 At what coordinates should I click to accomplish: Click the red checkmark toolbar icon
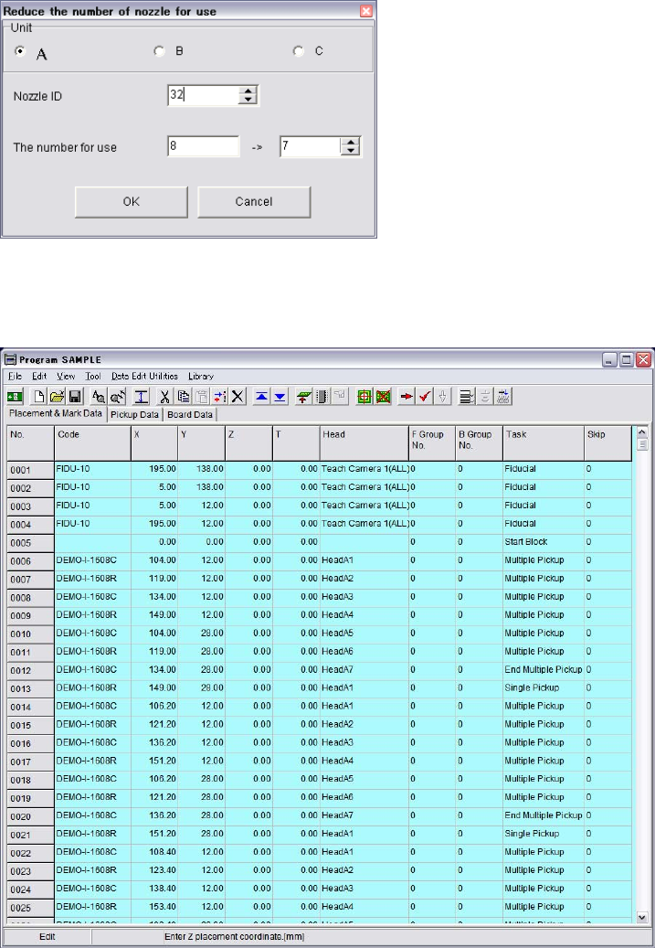pyautogui.click(x=426, y=396)
